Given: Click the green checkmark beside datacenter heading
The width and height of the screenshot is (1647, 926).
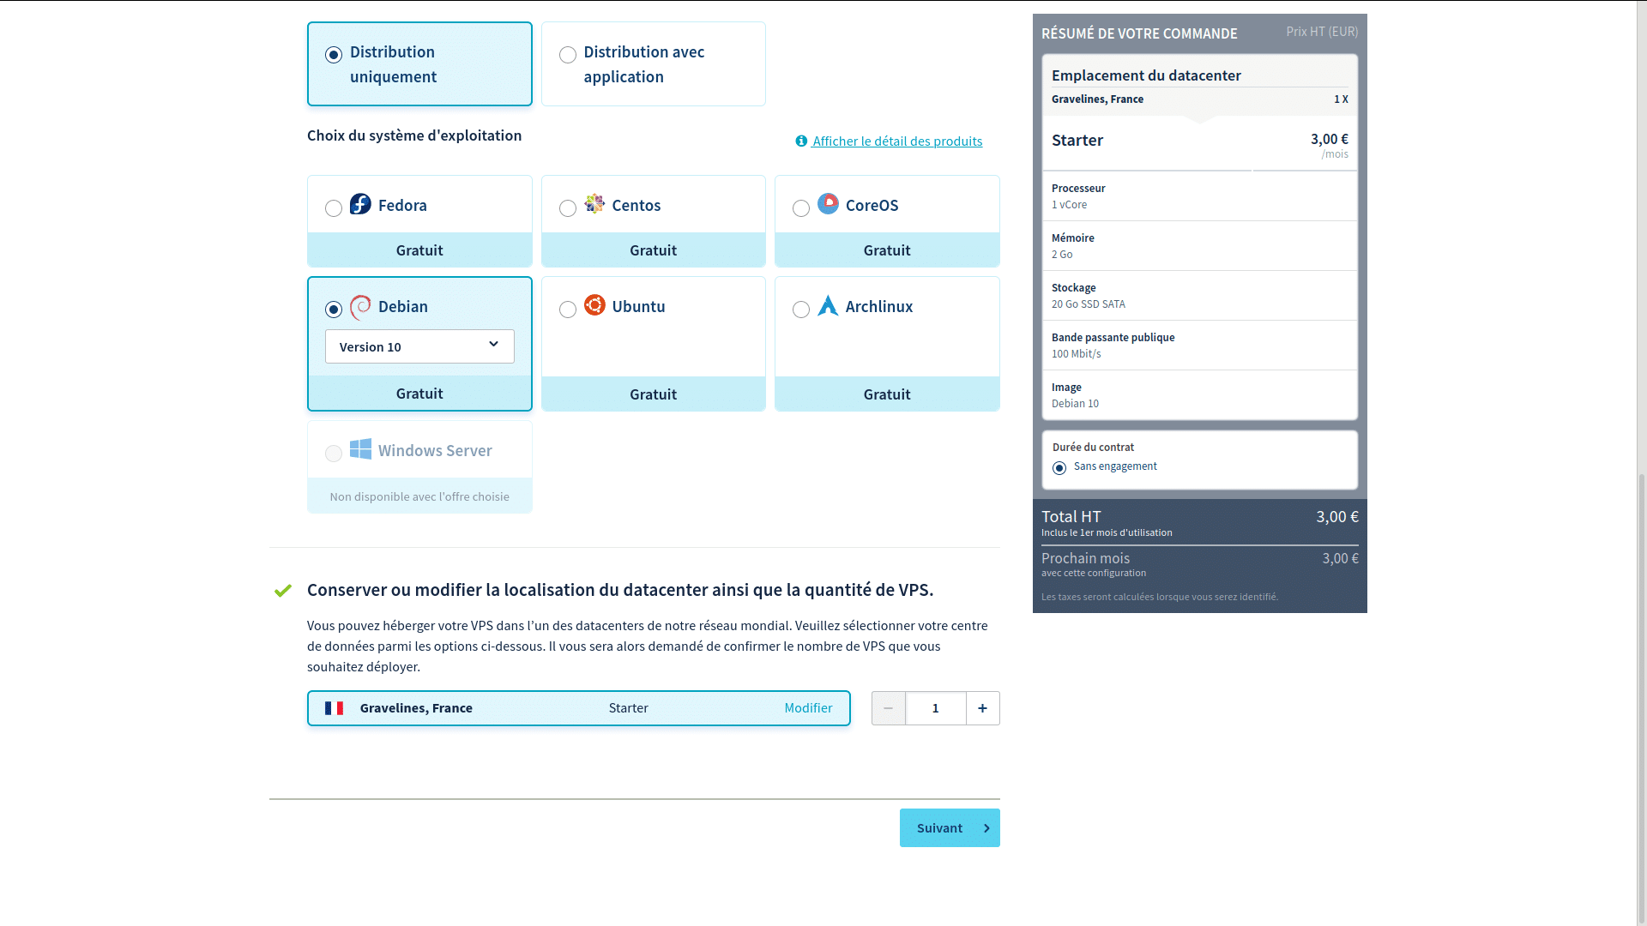Looking at the screenshot, I should coord(283,591).
